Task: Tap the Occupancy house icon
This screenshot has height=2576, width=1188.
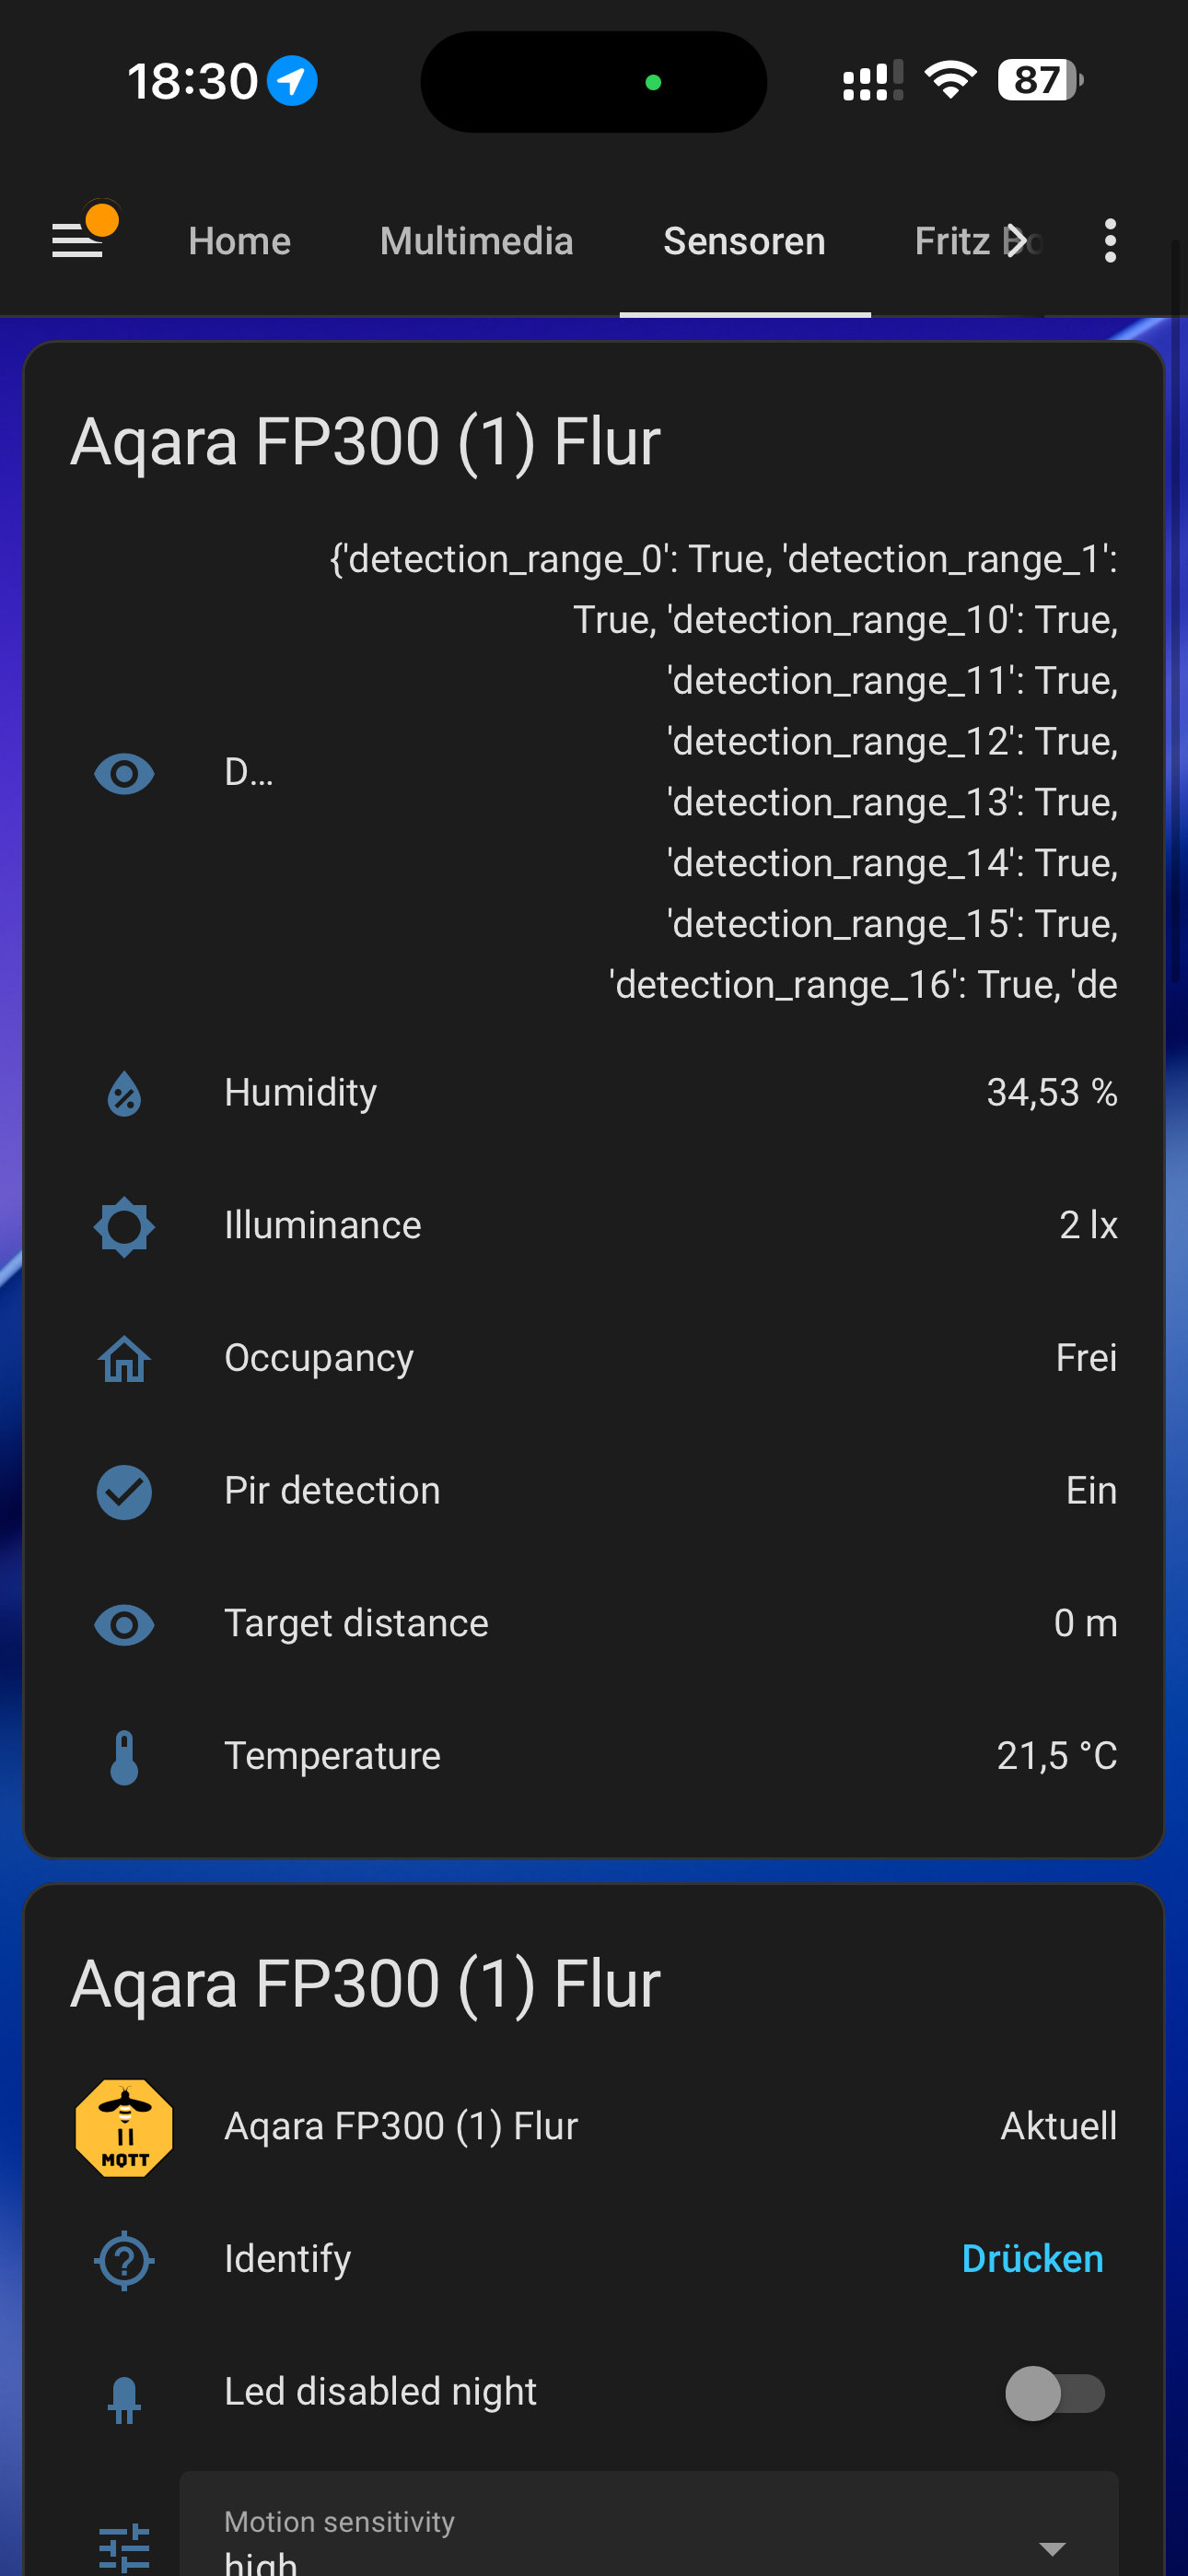Action: [124, 1359]
